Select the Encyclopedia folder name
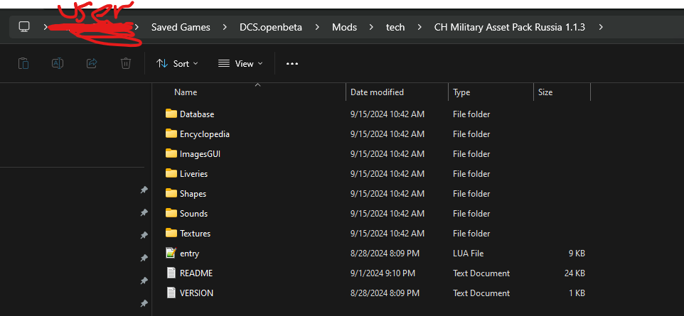Screen dimensions: 684x316 pos(205,134)
